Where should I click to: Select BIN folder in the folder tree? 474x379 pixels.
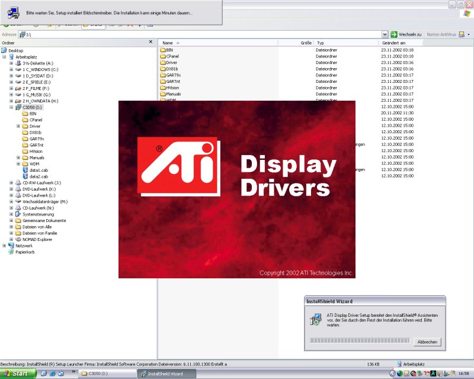tap(29, 114)
